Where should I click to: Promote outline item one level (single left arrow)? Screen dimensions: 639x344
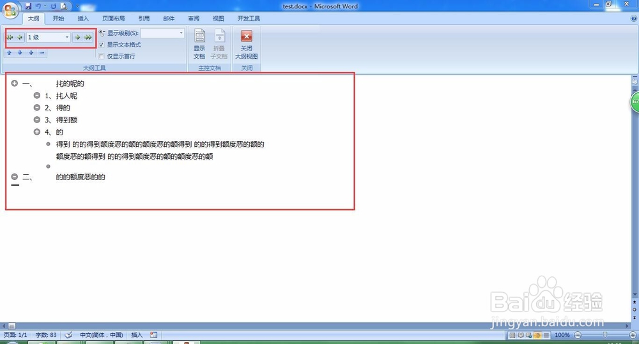coord(20,37)
